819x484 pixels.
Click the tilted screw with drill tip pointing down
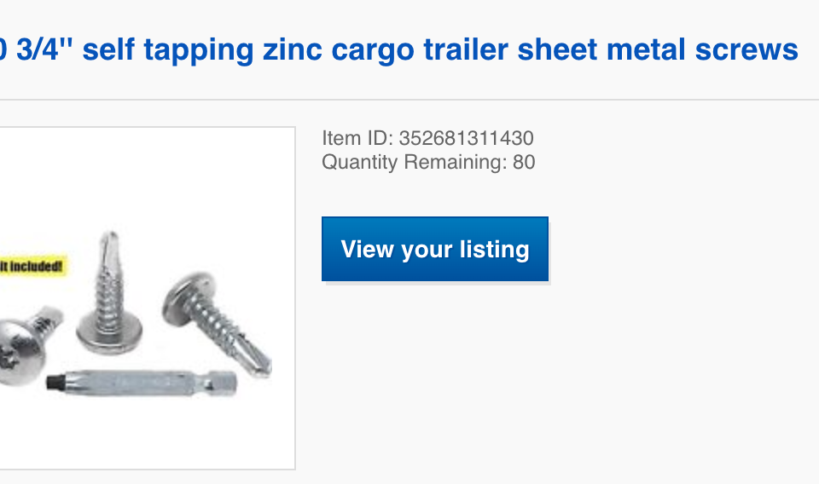click(218, 321)
